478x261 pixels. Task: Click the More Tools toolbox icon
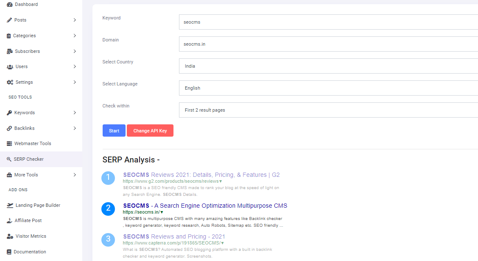click(x=9, y=175)
